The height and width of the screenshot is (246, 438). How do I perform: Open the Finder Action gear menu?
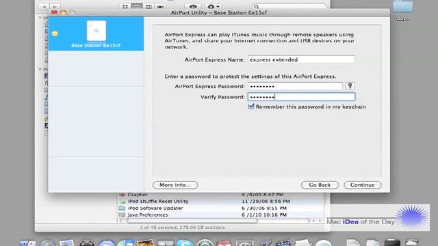213,6
